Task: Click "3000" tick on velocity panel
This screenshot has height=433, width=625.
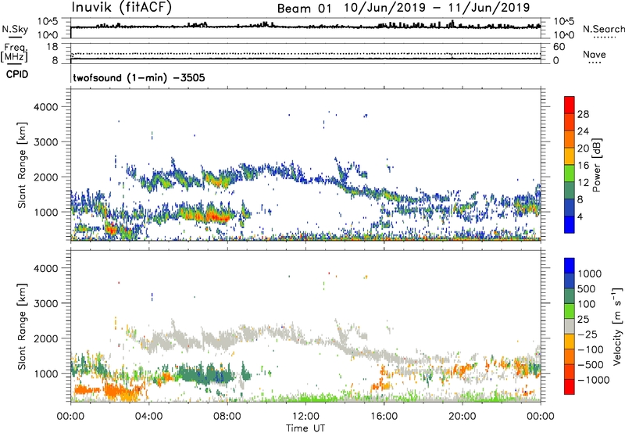Action: (45, 303)
